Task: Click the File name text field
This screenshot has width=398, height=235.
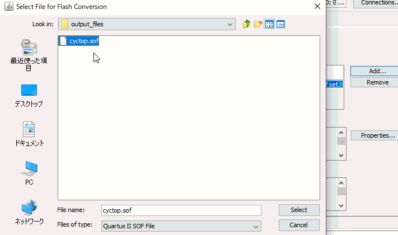Action: coord(181,210)
